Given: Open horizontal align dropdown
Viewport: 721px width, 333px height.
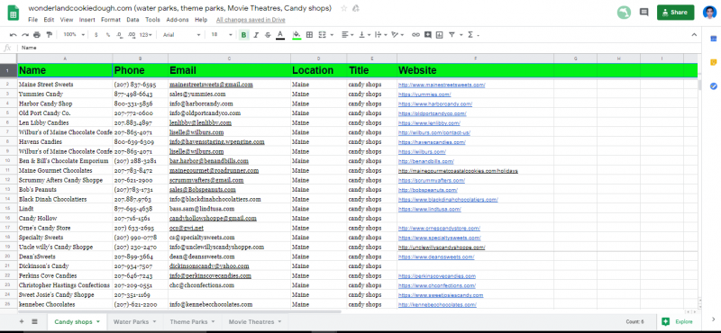Looking at the screenshot, I should tap(348, 35).
